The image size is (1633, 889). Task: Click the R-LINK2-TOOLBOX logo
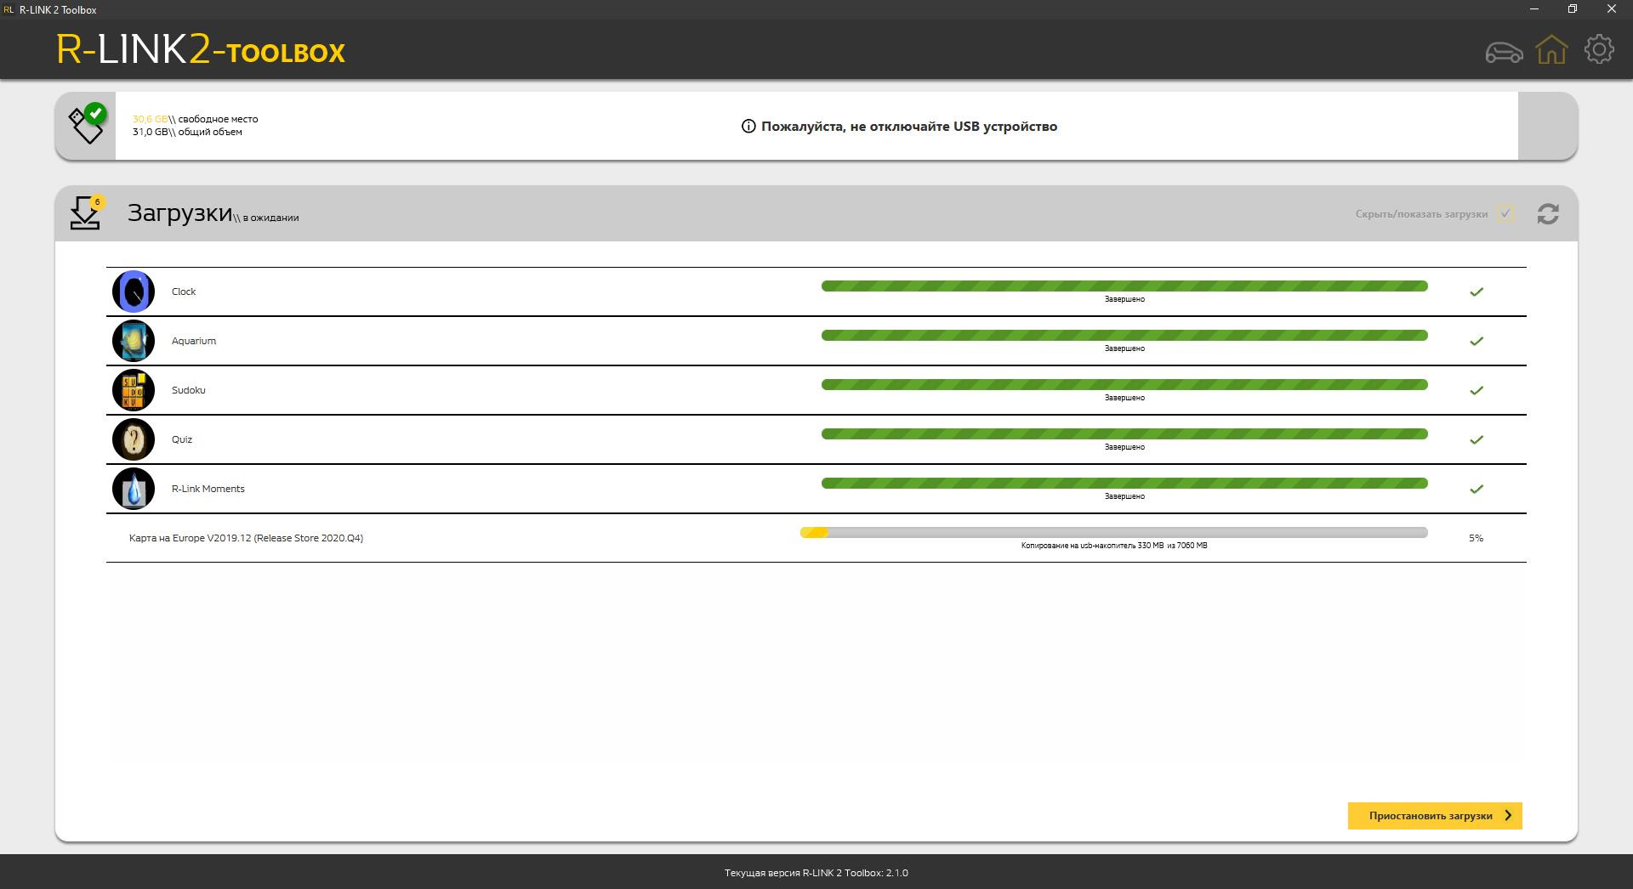pos(201,50)
